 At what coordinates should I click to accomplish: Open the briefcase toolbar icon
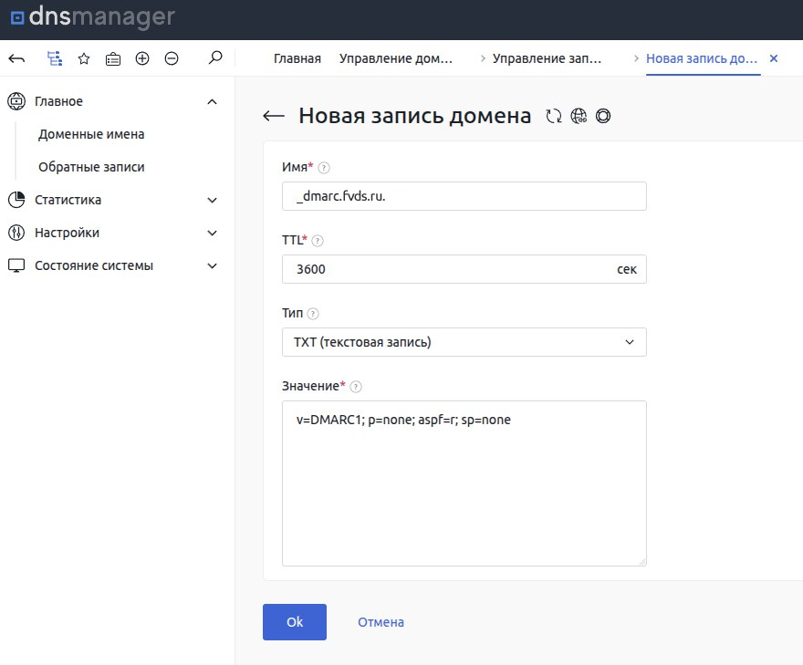pyautogui.click(x=113, y=59)
